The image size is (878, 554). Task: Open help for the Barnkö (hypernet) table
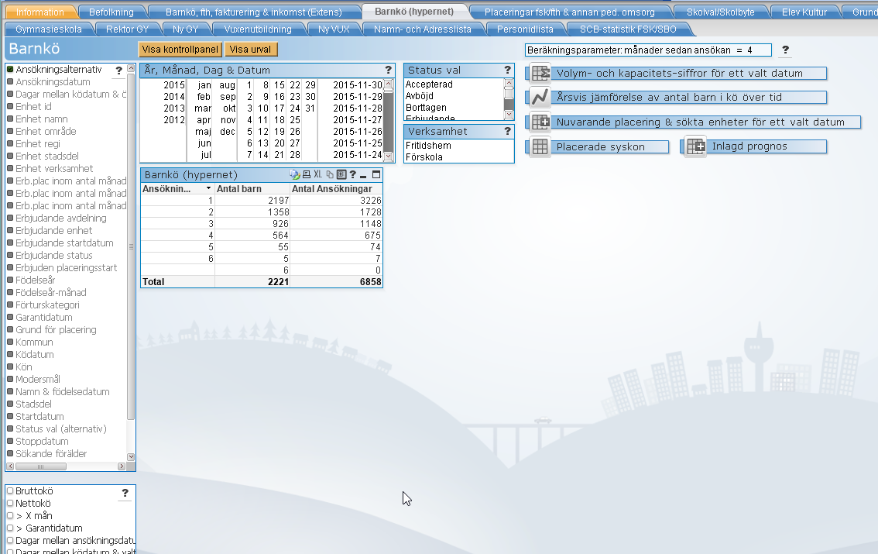coord(353,175)
